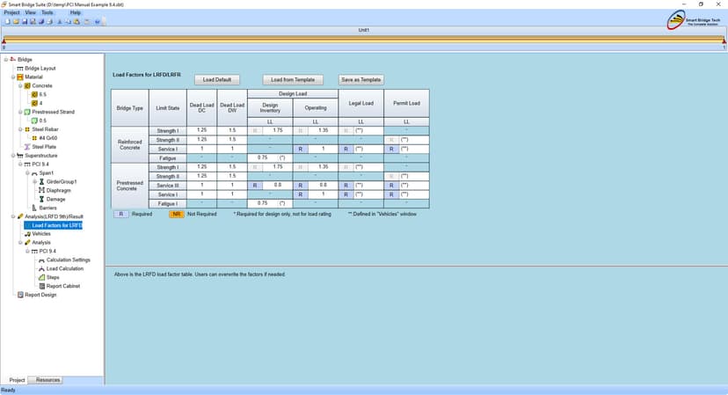Collapse the Span1 tree node
728x395 pixels.
(x=27, y=173)
